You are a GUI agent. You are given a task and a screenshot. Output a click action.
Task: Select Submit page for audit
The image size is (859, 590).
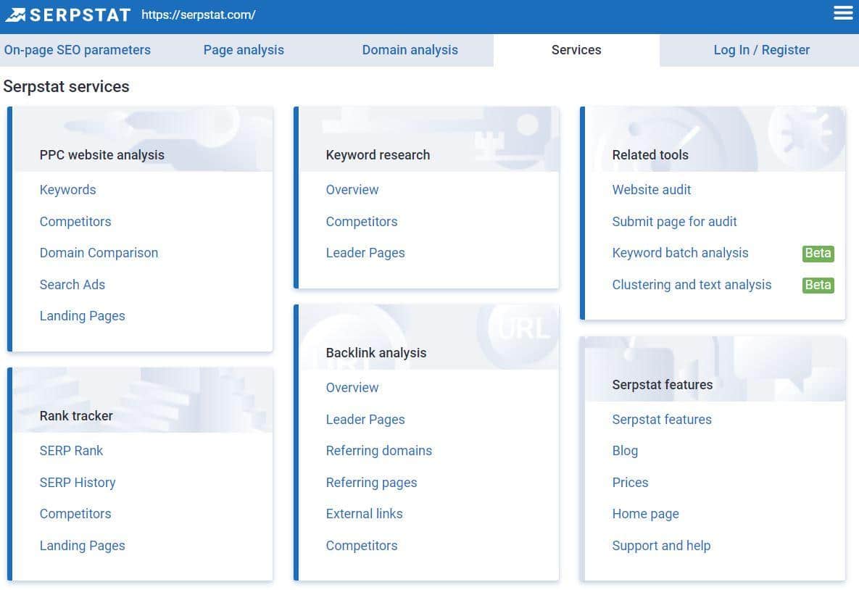[x=674, y=221]
